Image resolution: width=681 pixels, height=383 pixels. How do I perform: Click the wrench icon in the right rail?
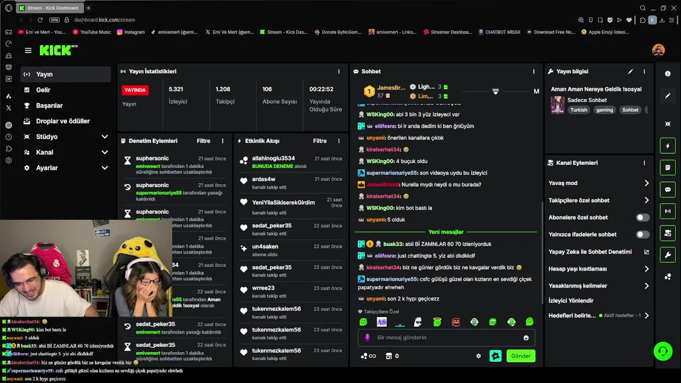[x=668, y=255]
